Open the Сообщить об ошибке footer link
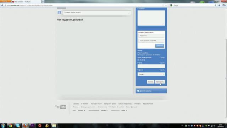Screen dimensions: 227x128 click(117, 107)
